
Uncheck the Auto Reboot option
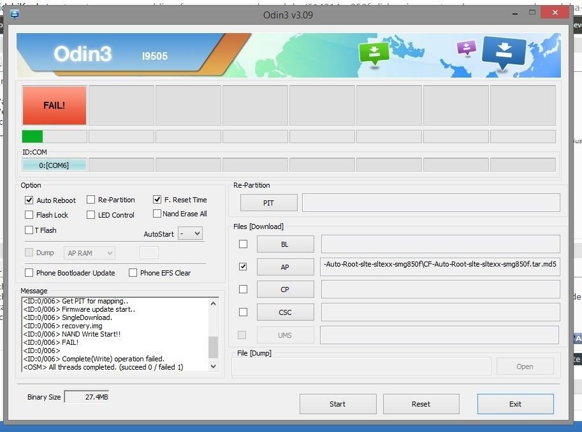coord(29,200)
